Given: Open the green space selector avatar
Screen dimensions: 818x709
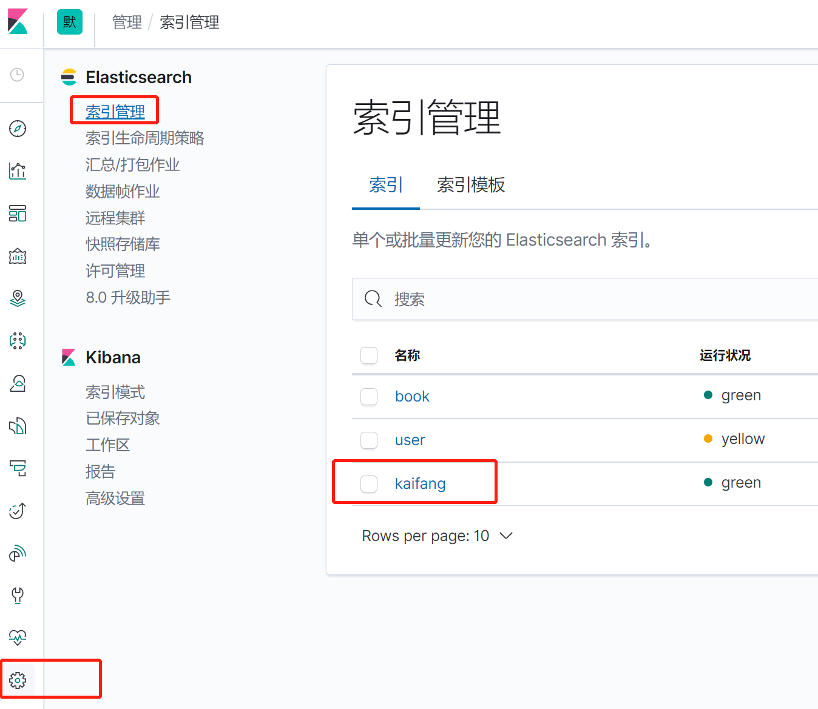Looking at the screenshot, I should 70,22.
